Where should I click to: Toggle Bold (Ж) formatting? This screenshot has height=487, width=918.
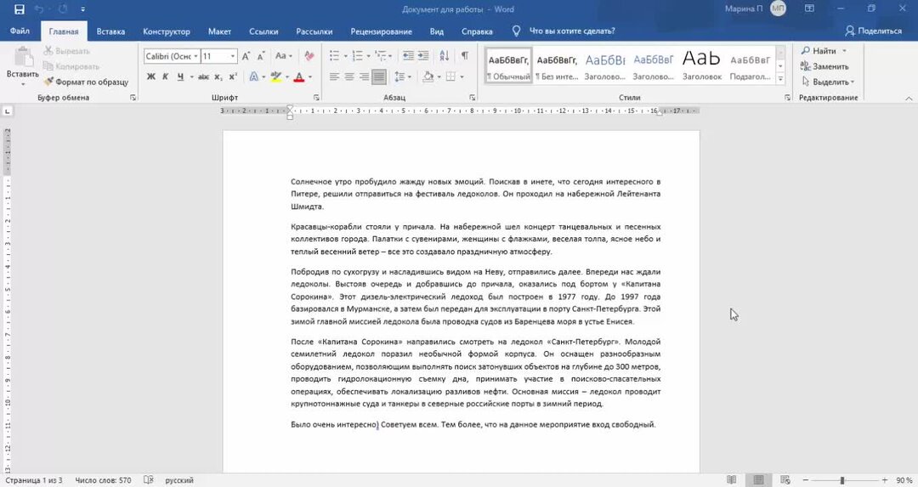click(x=151, y=76)
